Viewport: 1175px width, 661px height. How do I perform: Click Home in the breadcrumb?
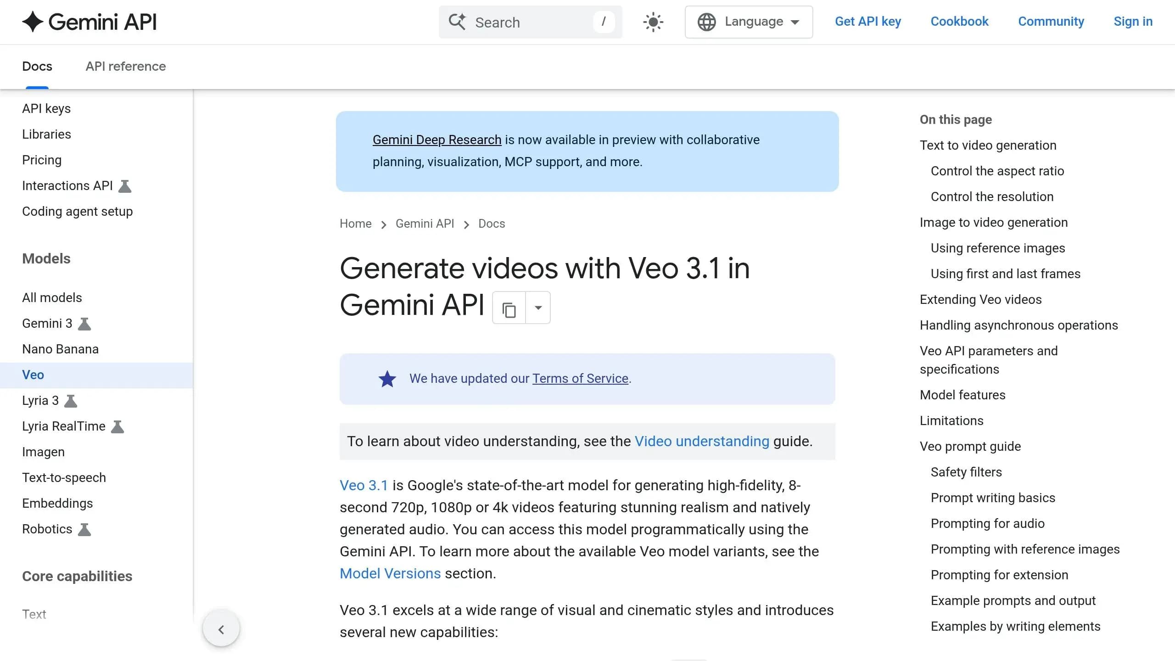coord(356,224)
